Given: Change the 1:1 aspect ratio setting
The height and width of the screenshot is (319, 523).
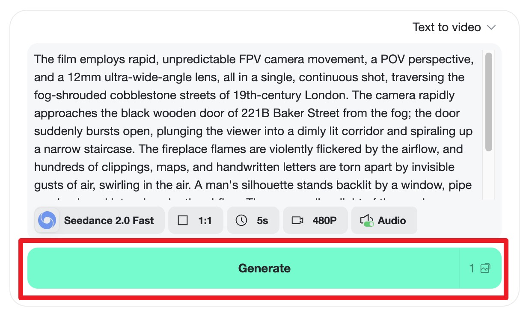Looking at the screenshot, I should point(196,221).
